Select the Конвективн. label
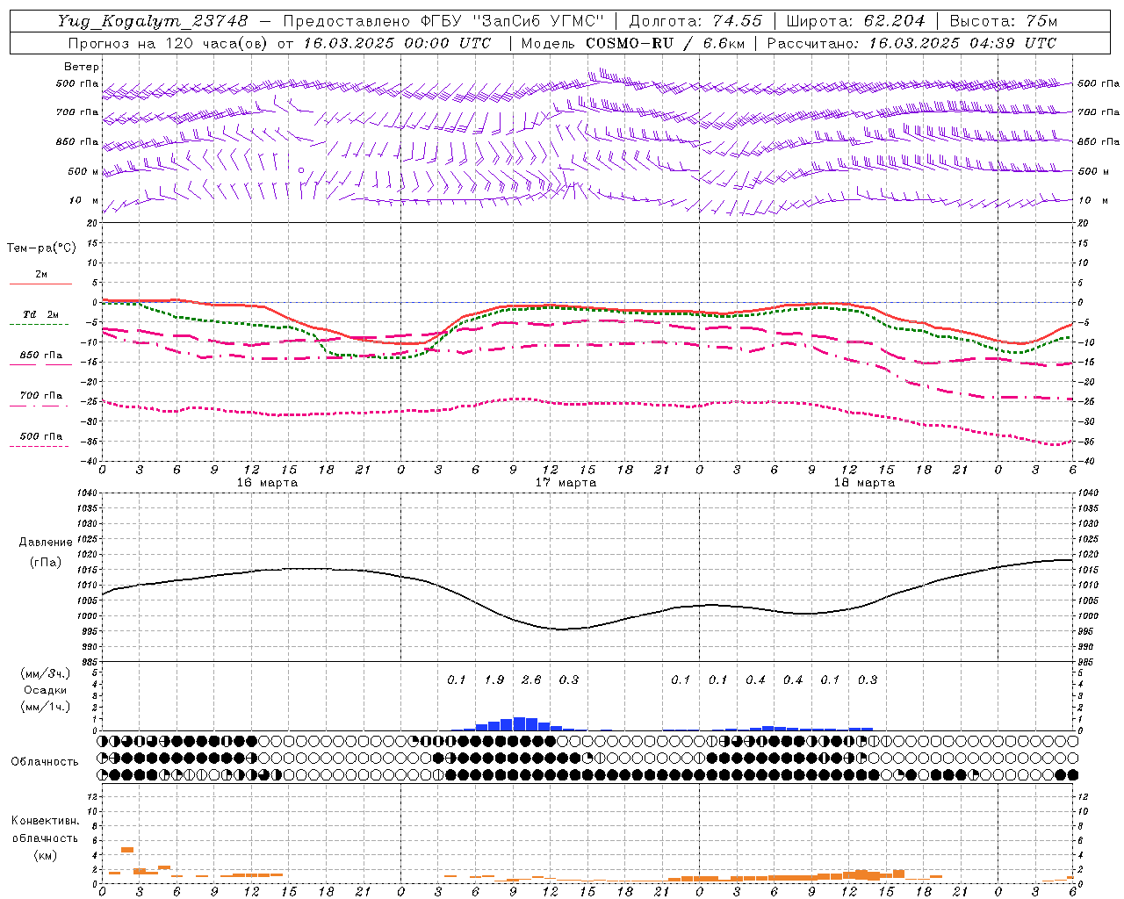The image size is (1124, 899). (x=45, y=821)
